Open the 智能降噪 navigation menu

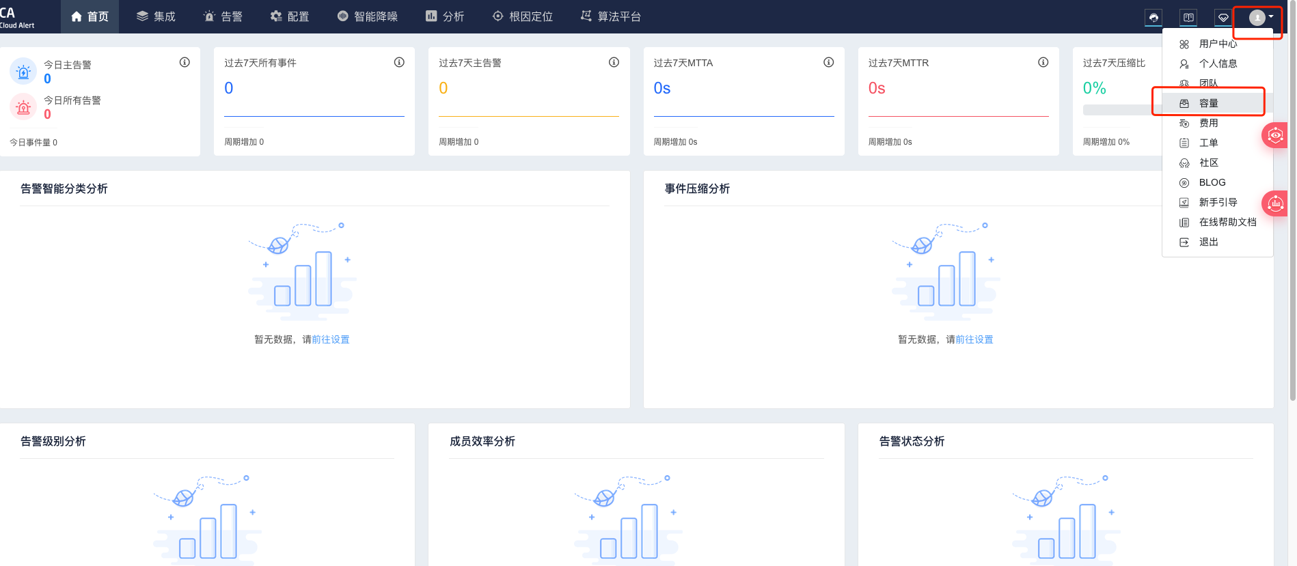[x=368, y=16]
